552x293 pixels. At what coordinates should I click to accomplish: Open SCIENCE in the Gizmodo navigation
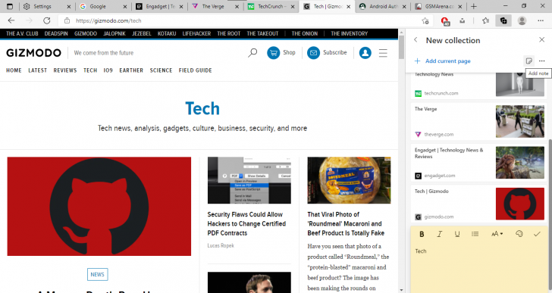coord(162,70)
